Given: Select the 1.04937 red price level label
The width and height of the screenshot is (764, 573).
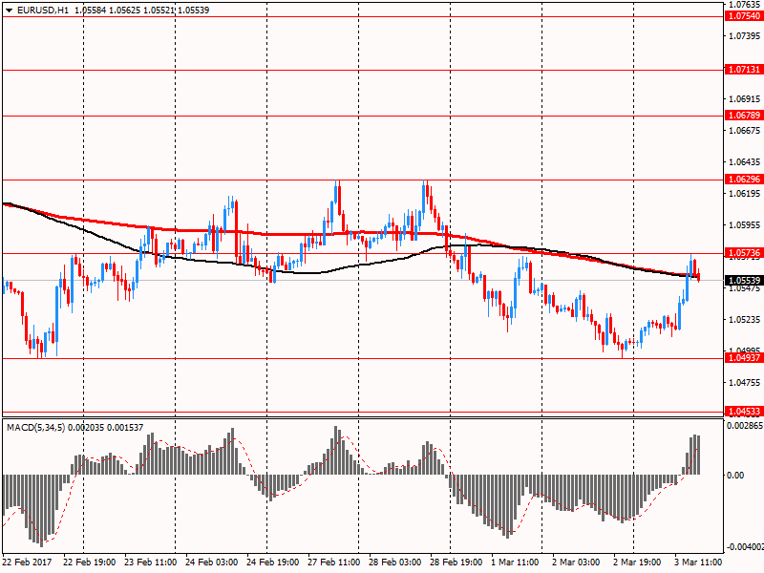Looking at the screenshot, I should point(744,358).
